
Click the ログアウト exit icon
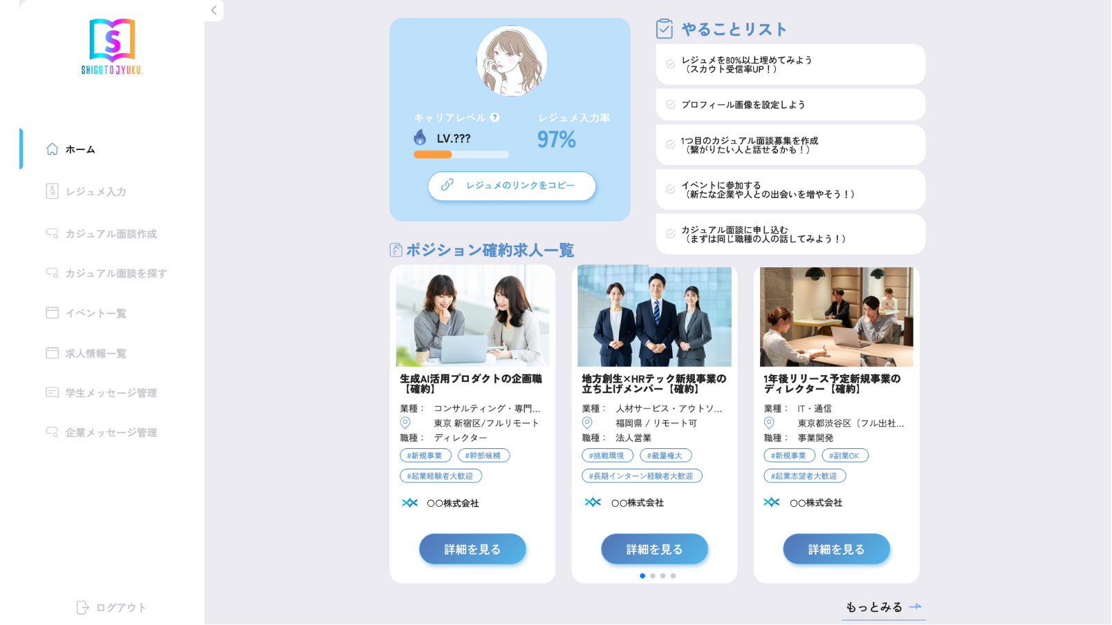[82, 608]
